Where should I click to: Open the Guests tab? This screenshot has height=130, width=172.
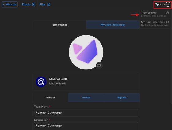[x=86, y=97]
